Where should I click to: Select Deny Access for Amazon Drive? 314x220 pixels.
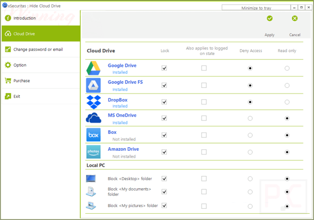[250, 152]
